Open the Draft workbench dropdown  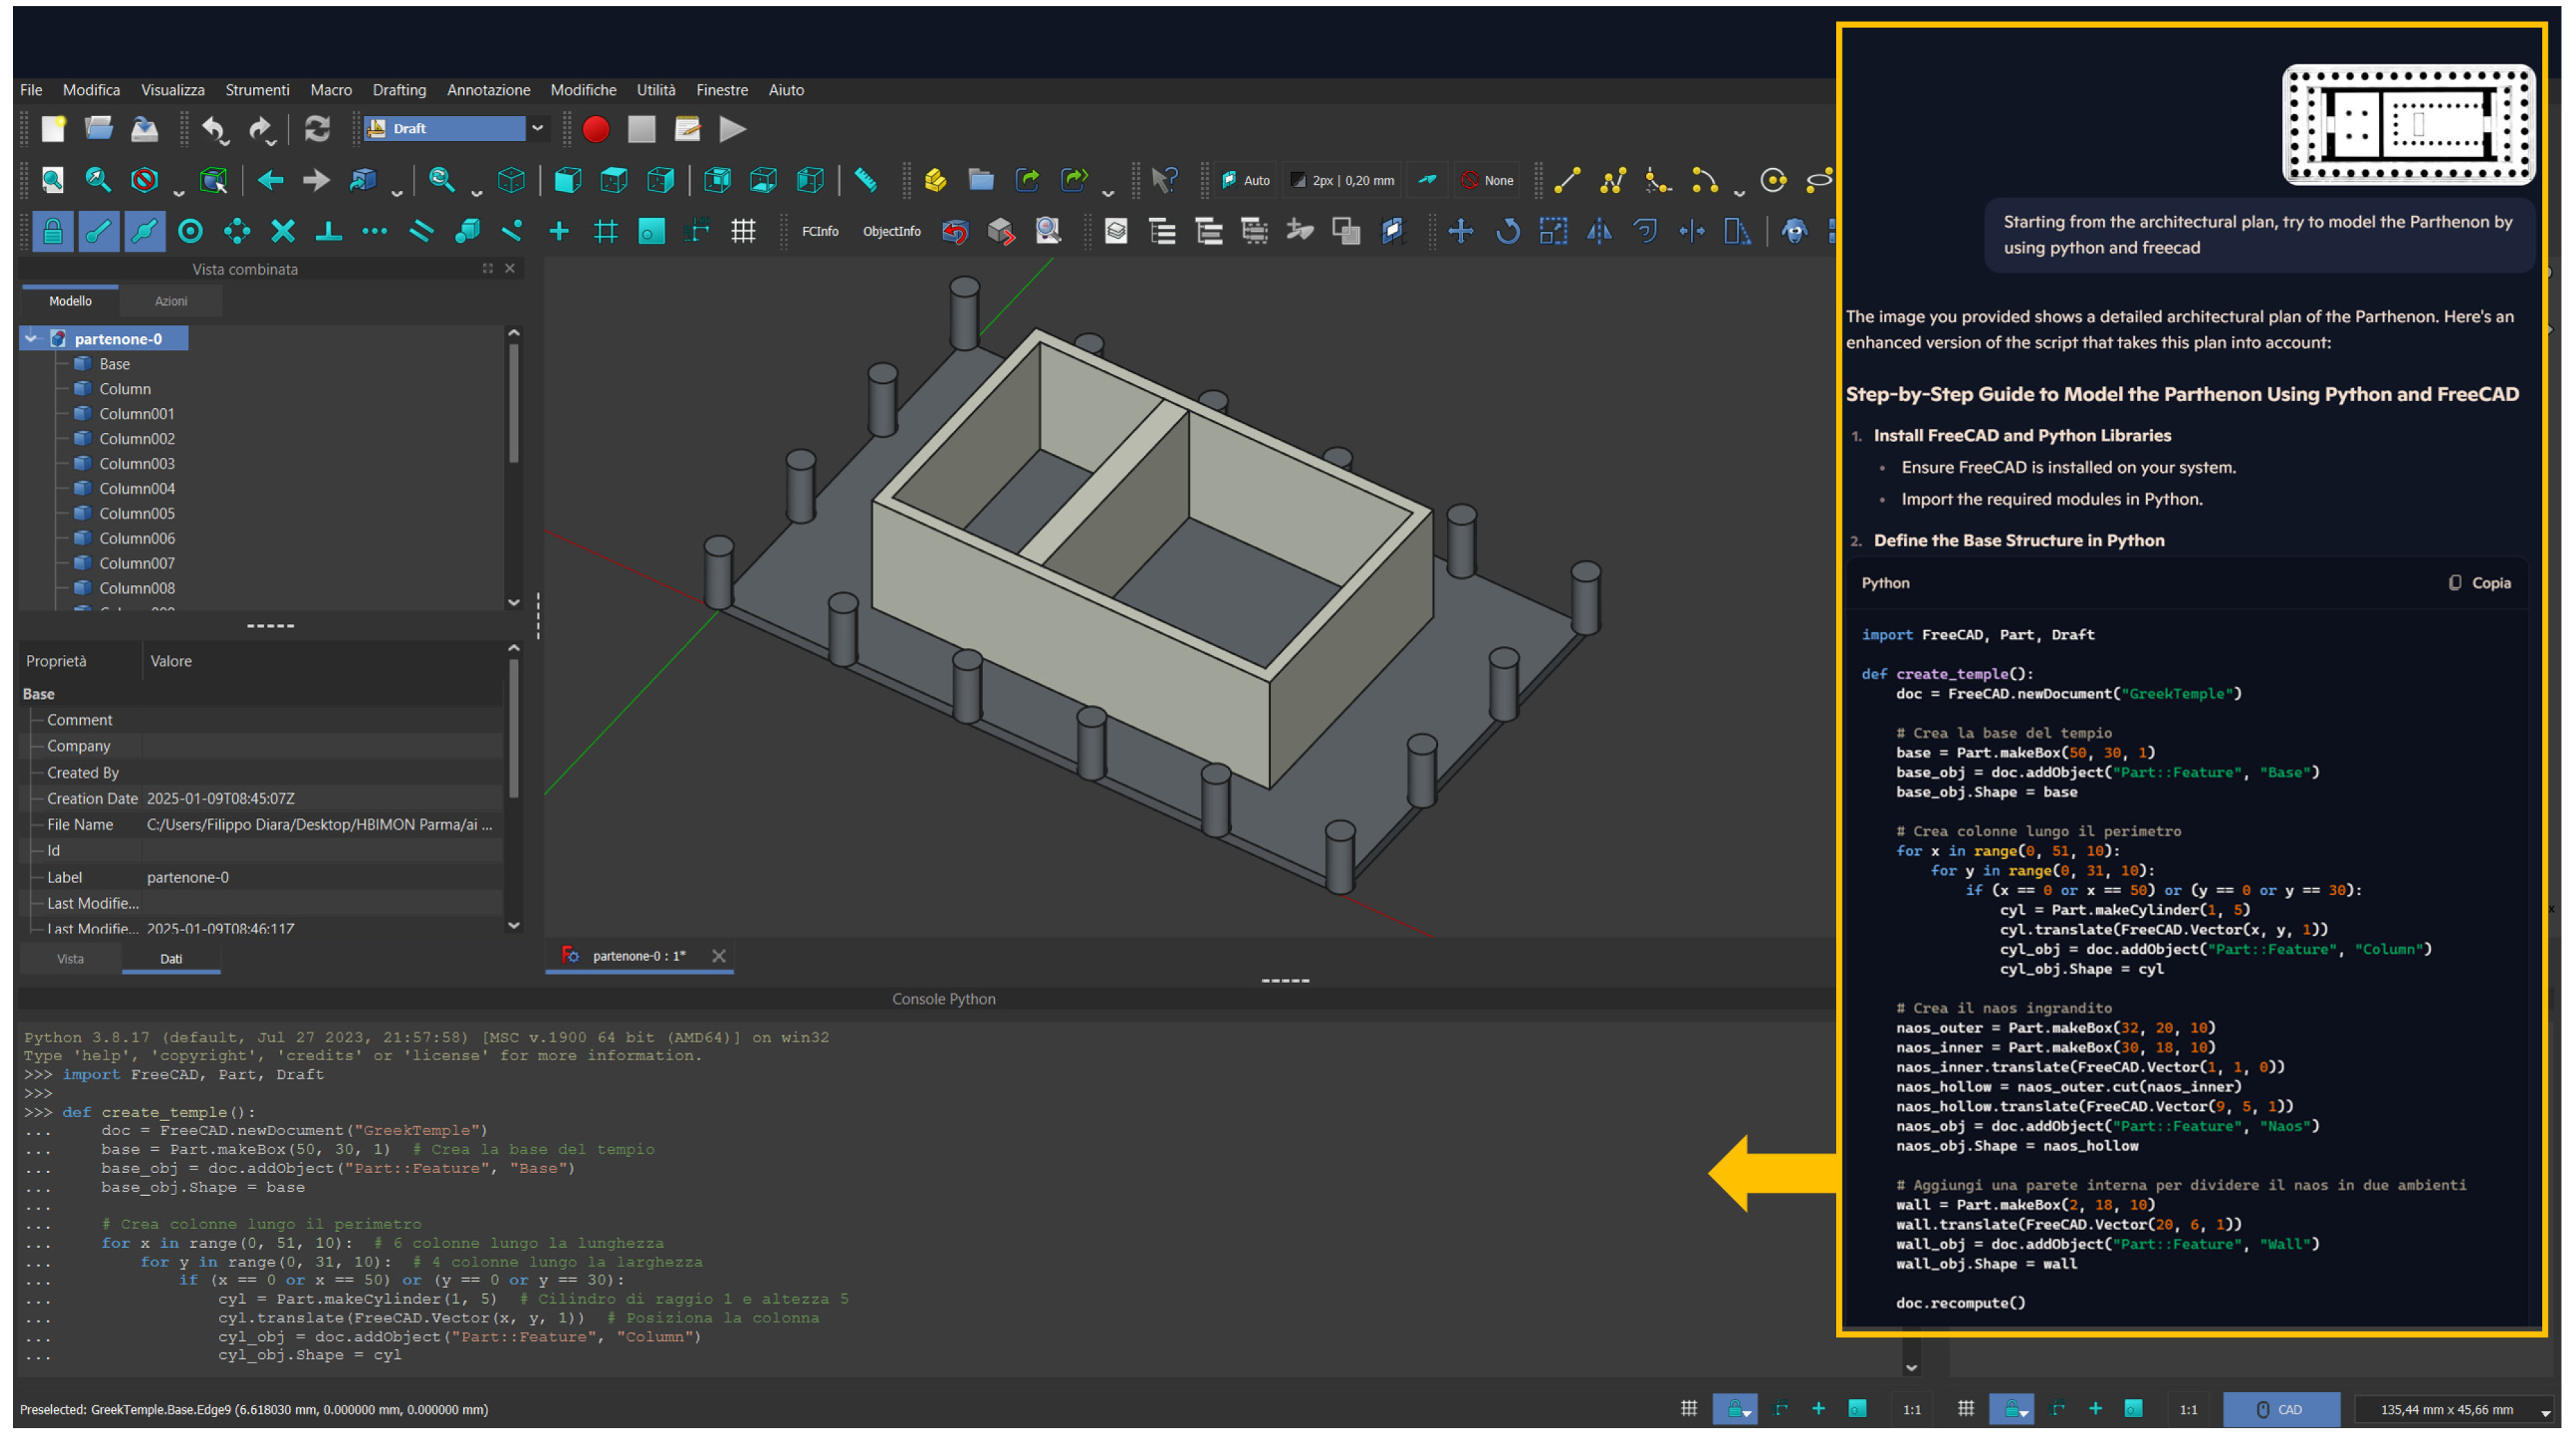pyautogui.click(x=538, y=128)
